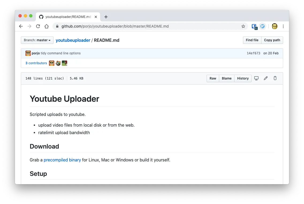Open the porjo author link

pyautogui.click(x=36, y=53)
